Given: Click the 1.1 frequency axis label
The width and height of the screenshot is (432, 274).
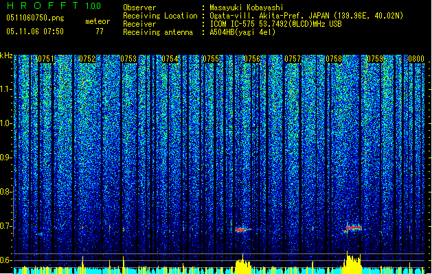Looking at the screenshot, I should point(5,89).
